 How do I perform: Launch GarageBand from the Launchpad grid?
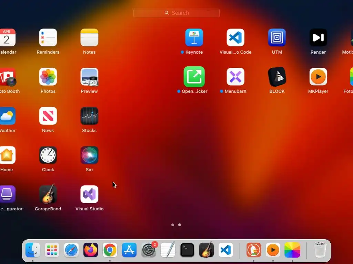click(x=48, y=194)
